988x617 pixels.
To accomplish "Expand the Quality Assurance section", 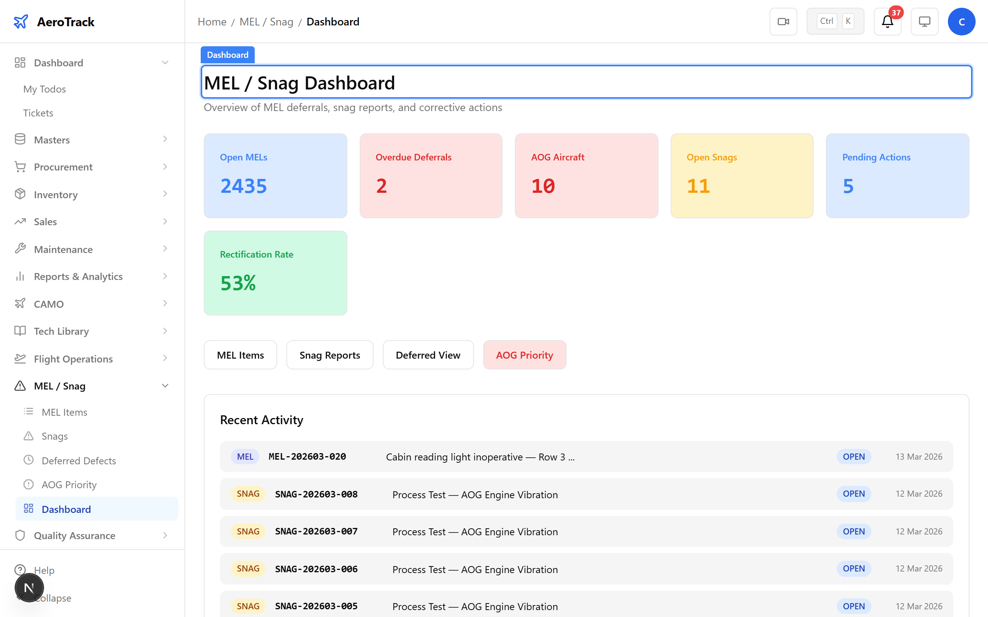I will point(165,535).
